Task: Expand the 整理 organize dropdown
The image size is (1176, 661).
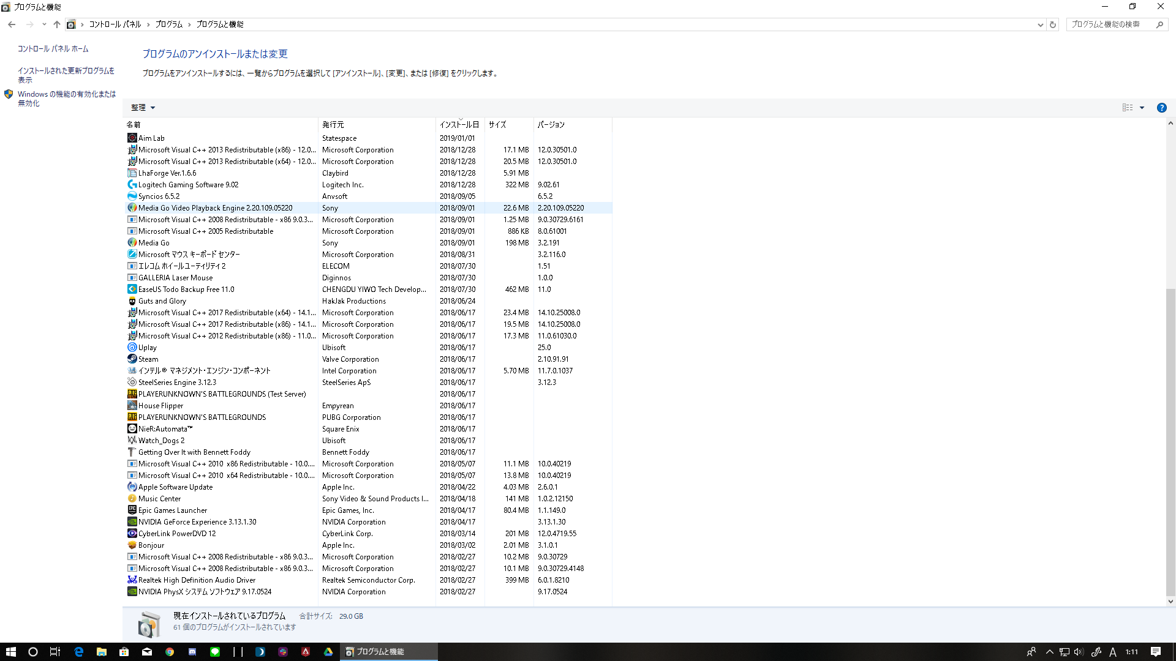Action: pos(143,108)
